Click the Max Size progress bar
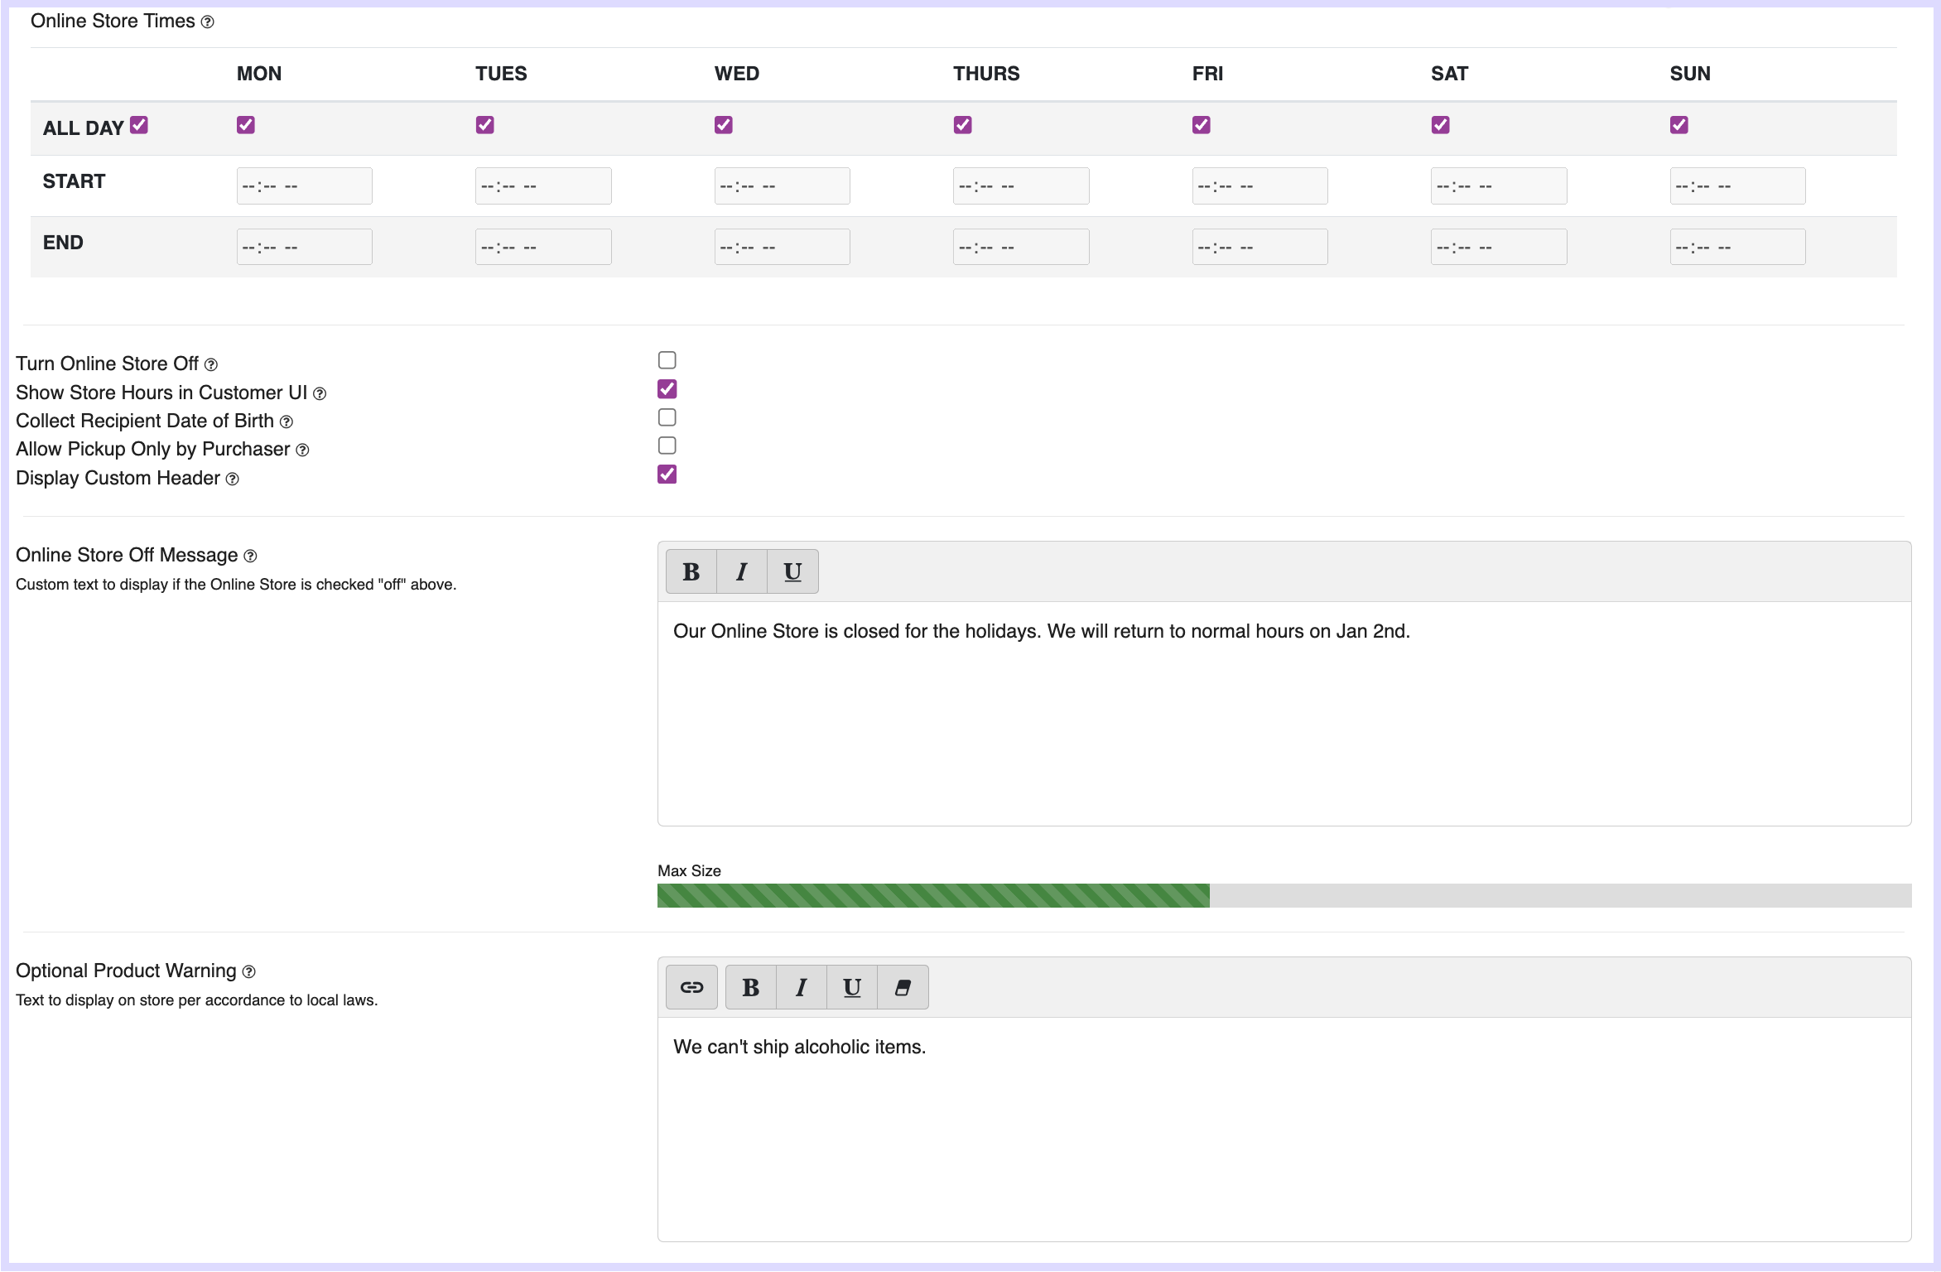Viewport: 1941px width, 1272px height. coord(1284,895)
